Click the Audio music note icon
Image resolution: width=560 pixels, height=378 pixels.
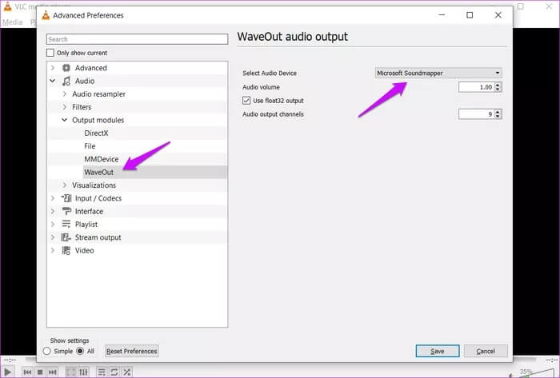(x=66, y=81)
